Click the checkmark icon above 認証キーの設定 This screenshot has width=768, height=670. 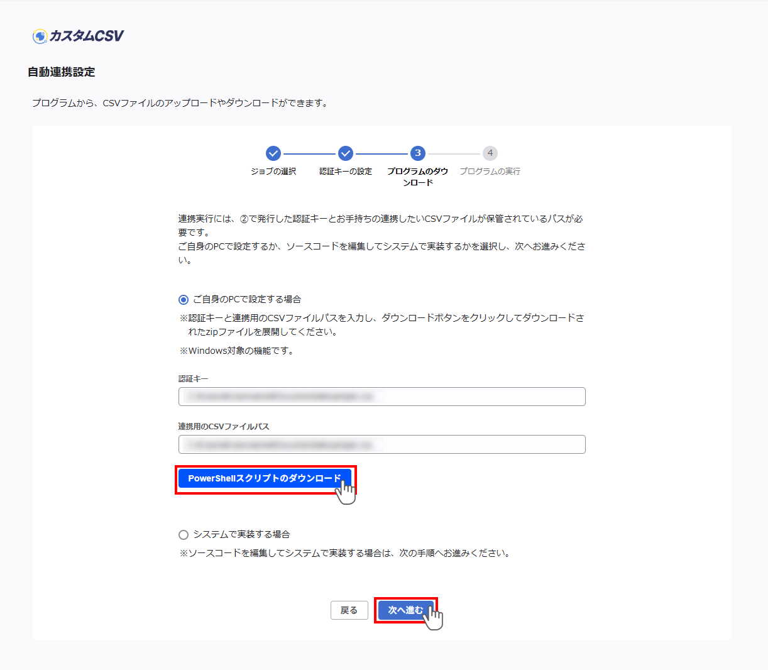[x=345, y=153]
